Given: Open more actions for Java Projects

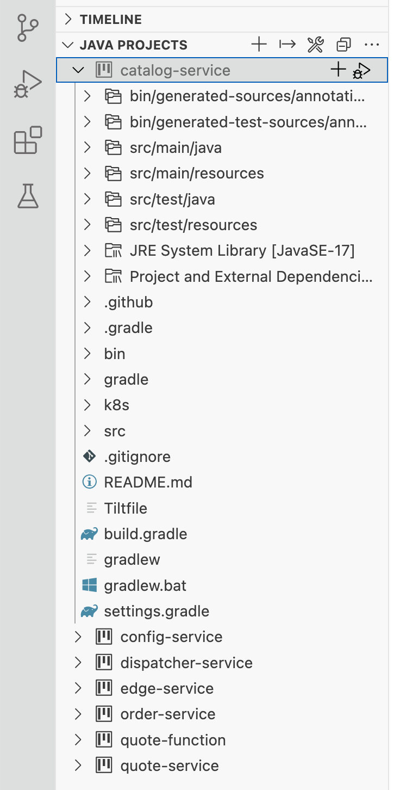Looking at the screenshot, I should tap(372, 45).
